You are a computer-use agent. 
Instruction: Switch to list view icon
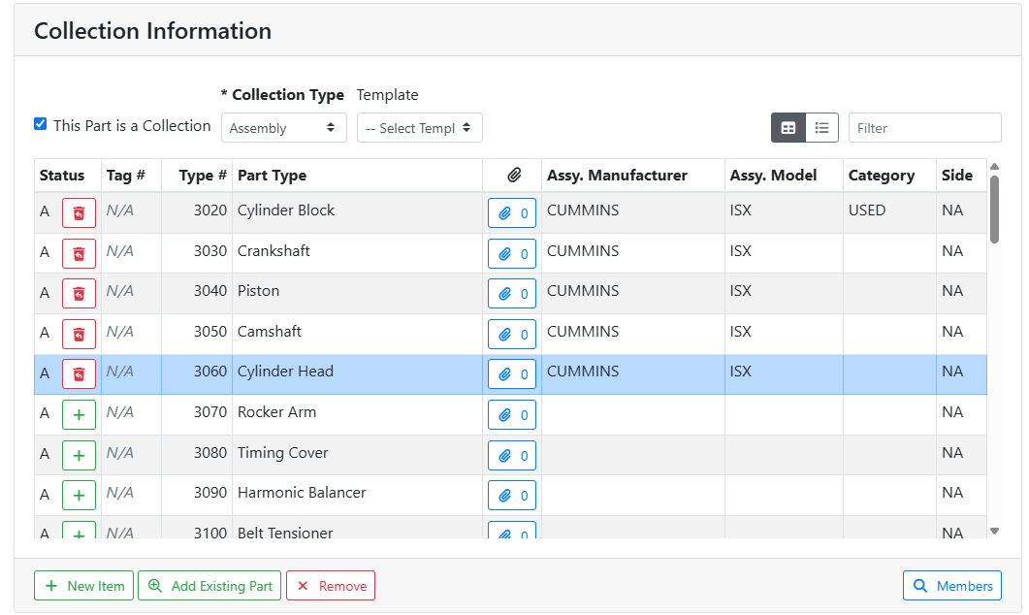click(821, 128)
